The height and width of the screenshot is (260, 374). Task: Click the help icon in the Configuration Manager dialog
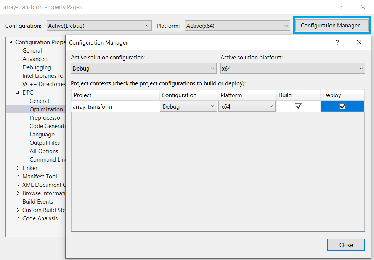click(337, 42)
